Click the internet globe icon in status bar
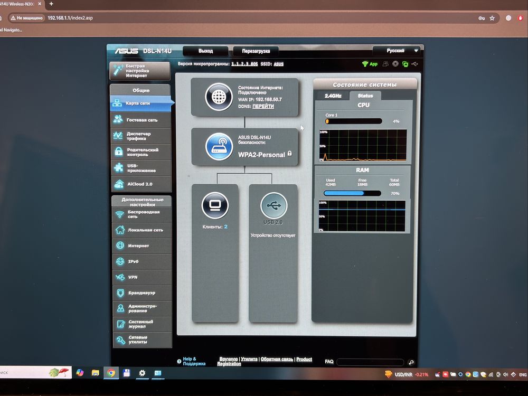The width and height of the screenshot is (528, 396). (395, 64)
